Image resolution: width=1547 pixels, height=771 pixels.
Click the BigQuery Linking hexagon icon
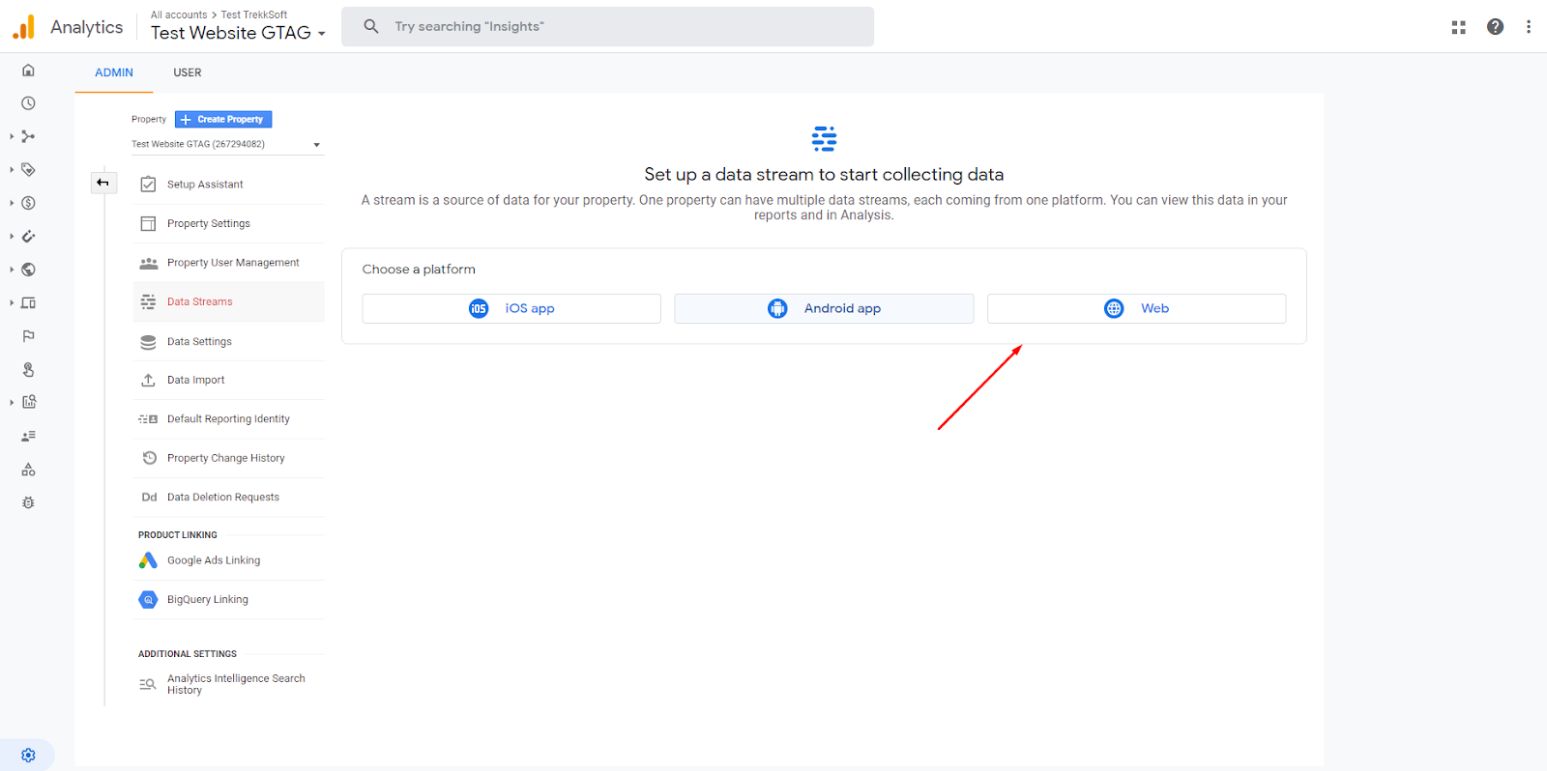pos(148,600)
